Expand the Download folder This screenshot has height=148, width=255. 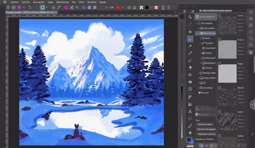click(x=199, y=88)
